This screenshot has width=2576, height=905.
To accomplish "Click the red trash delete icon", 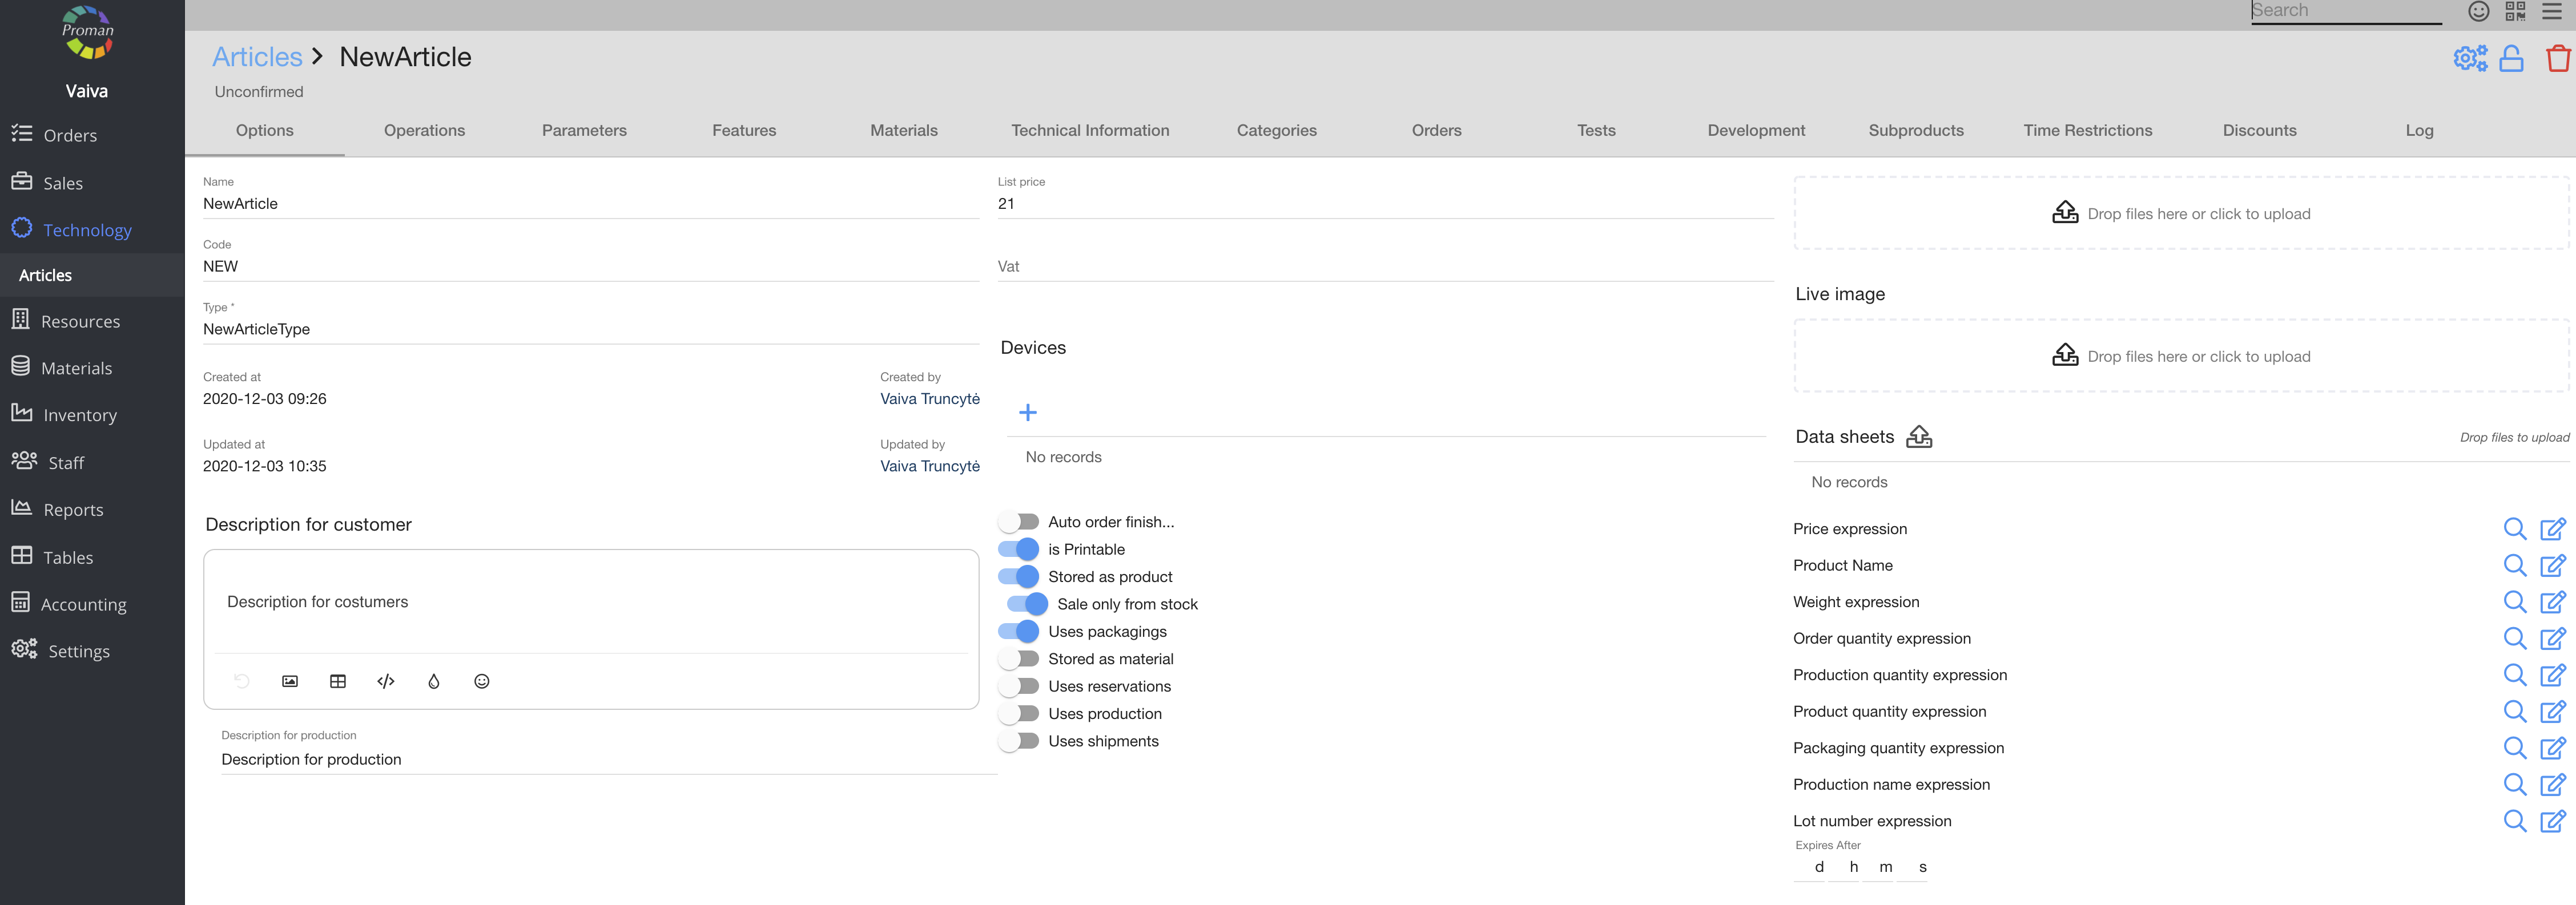I will pos(2557,59).
